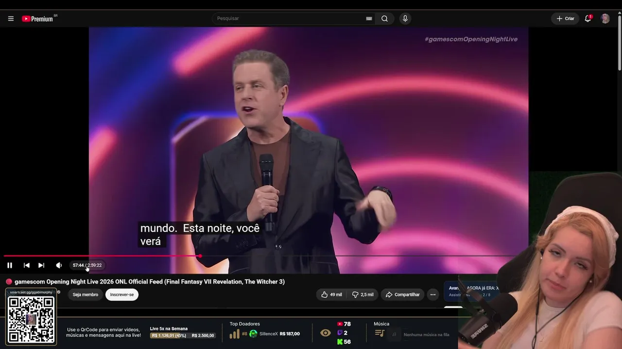
Task: Subscribe with the Inscrever-se button
Action: pyautogui.click(x=122, y=295)
